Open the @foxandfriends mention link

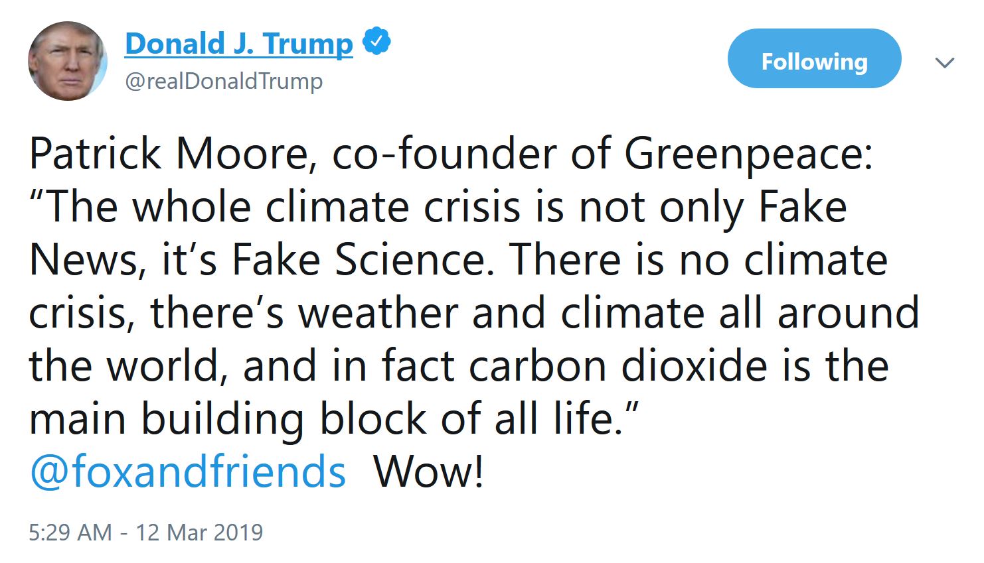pyautogui.click(x=188, y=472)
